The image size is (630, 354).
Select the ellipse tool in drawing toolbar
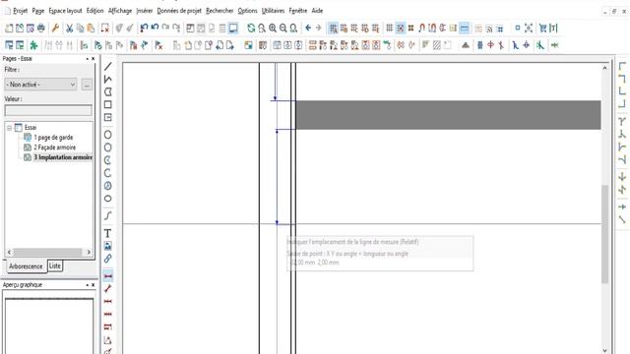(107, 199)
